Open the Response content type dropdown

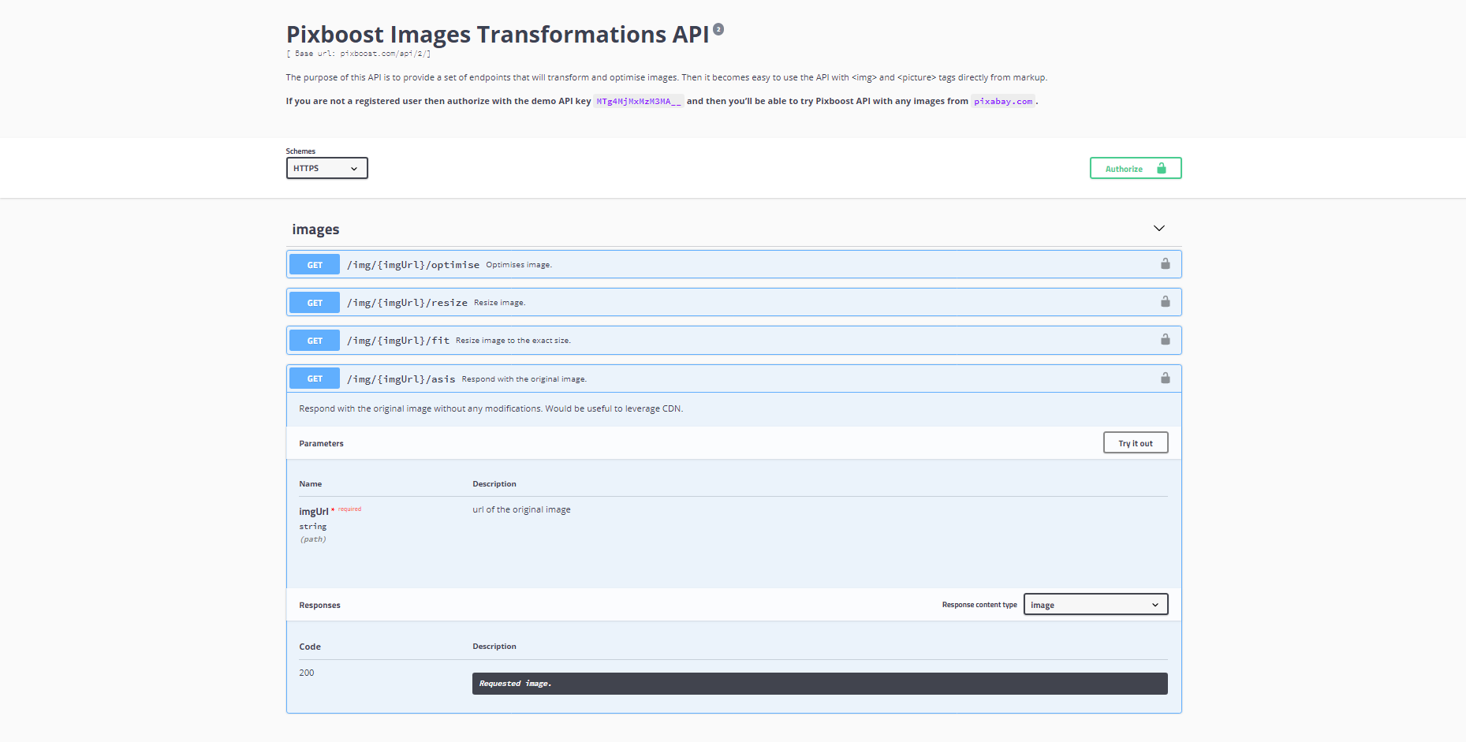pyautogui.click(x=1095, y=605)
